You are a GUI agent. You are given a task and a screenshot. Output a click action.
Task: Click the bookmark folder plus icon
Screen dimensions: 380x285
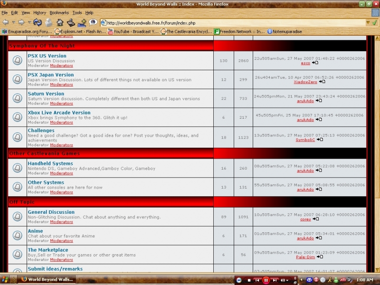[x=82, y=22]
